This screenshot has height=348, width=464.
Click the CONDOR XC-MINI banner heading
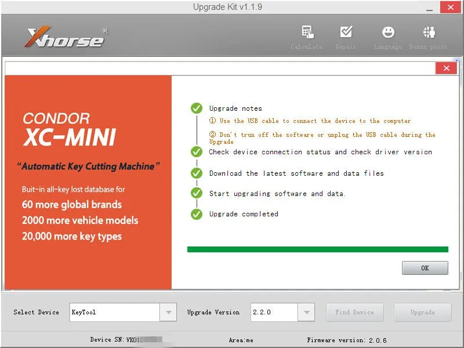(70, 129)
